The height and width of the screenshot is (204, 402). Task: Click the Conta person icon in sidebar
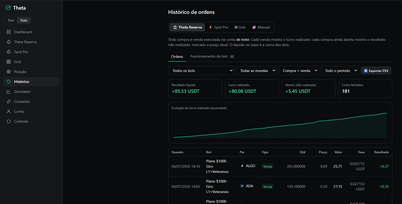[x=9, y=111]
